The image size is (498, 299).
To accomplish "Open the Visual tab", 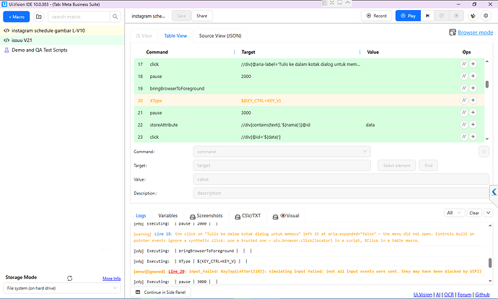I will tap(286, 215).
